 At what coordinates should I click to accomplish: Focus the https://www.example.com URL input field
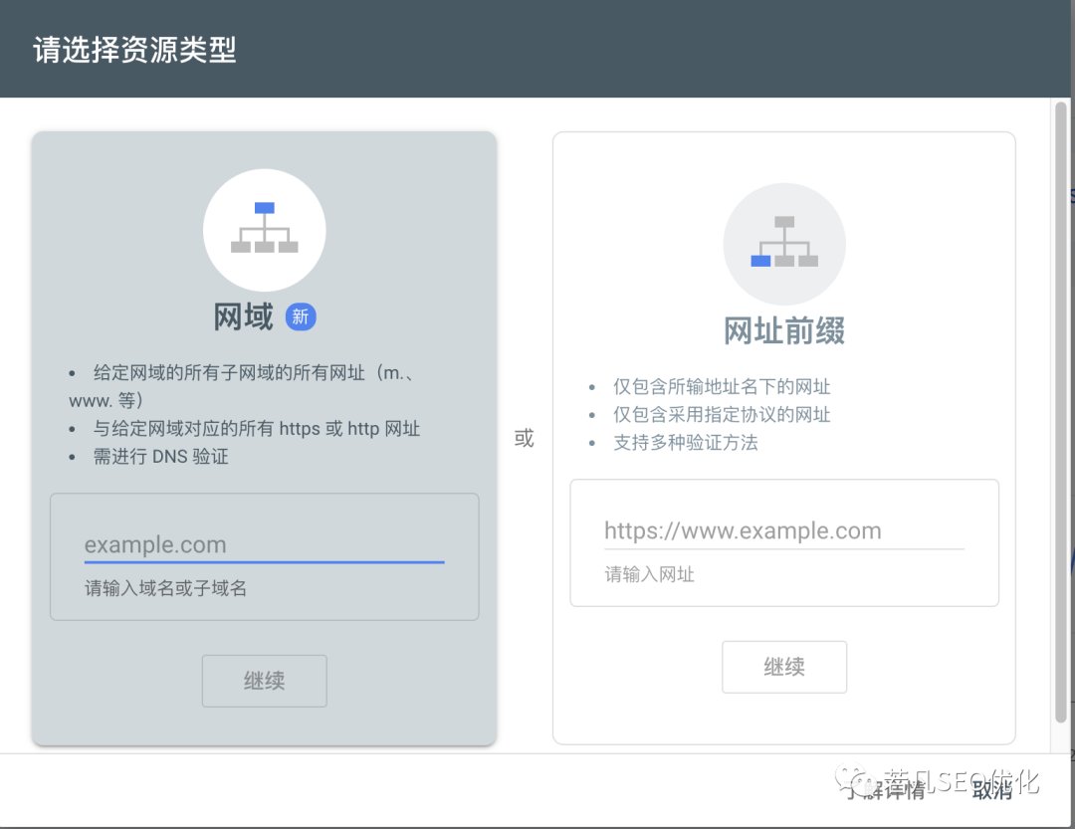coord(784,531)
